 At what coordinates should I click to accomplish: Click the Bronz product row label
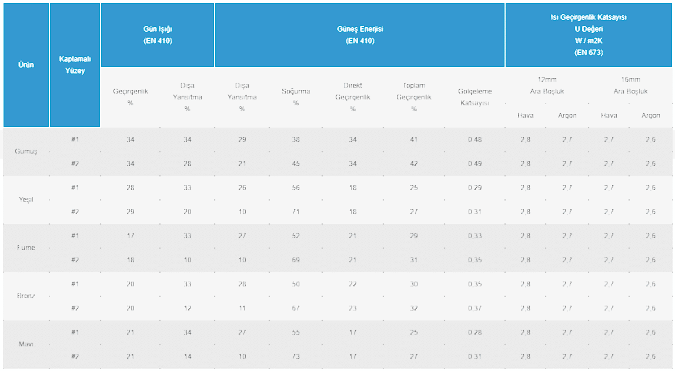tap(26, 296)
